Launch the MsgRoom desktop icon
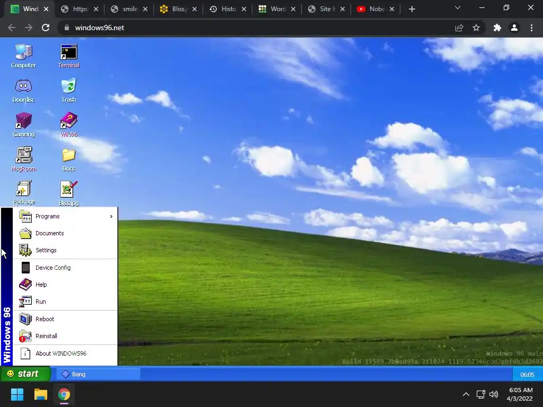Image resolution: width=543 pixels, height=407 pixels. (23, 159)
